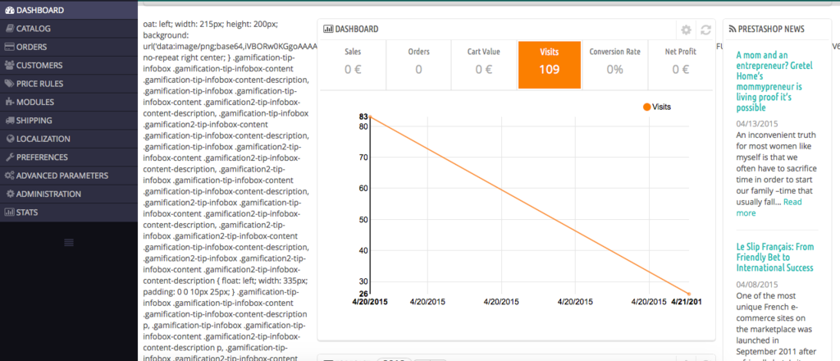
Task: Click the Localization globe icon
Action: click(10, 139)
